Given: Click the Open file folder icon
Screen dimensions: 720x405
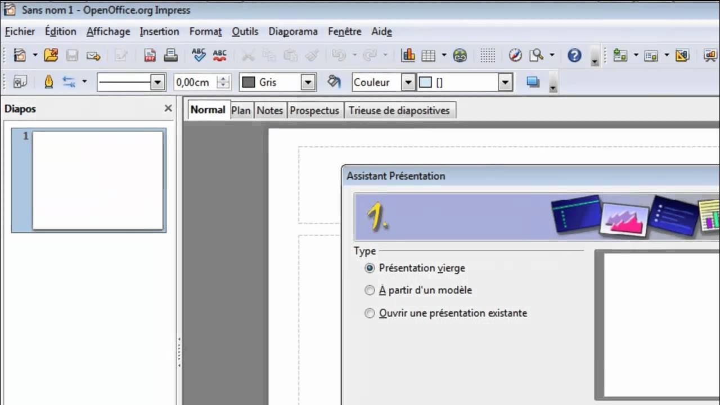Looking at the screenshot, I should click(51, 55).
